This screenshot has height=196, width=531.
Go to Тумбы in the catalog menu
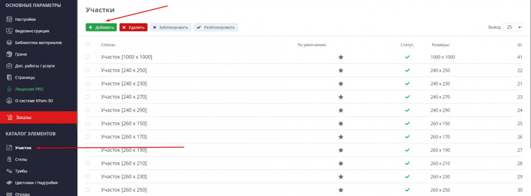click(21, 171)
